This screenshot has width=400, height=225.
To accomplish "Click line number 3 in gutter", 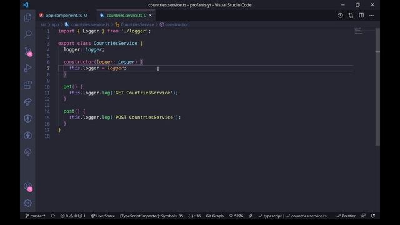I will 48,44.
